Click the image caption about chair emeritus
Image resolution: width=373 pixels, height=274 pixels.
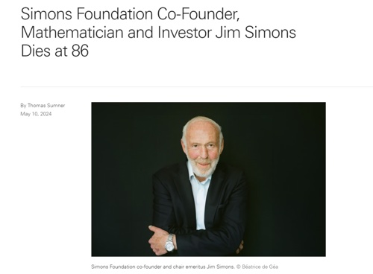pyautogui.click(x=184, y=267)
